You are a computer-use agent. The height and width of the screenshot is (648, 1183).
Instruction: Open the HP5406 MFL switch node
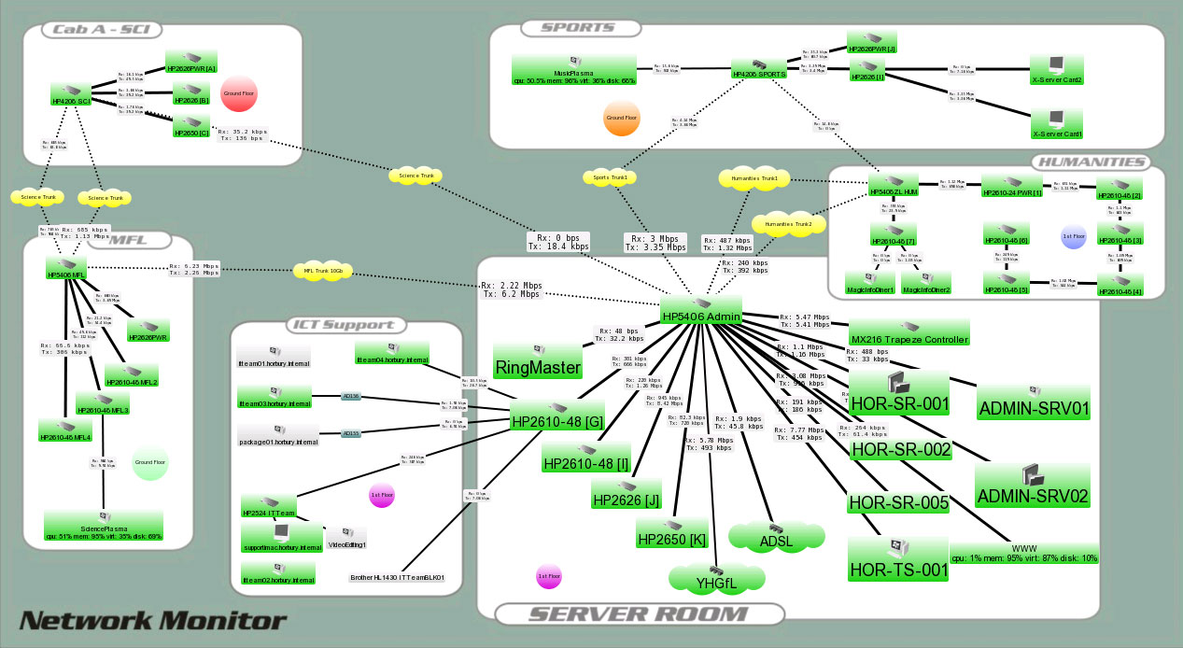click(68, 269)
